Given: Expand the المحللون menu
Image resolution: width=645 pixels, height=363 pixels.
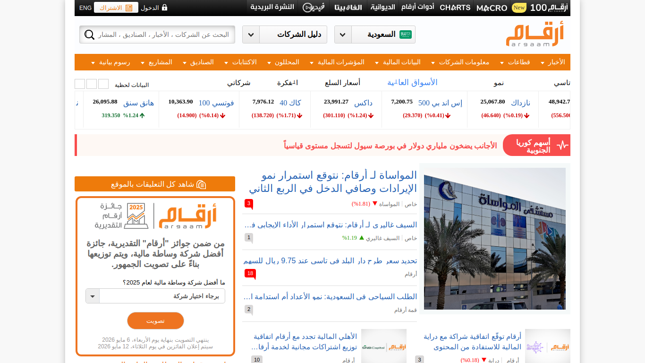Looking at the screenshot, I should coord(283,62).
